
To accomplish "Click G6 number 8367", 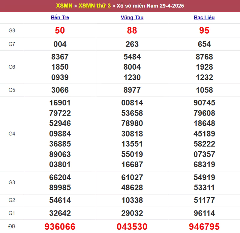I will 60,57.
